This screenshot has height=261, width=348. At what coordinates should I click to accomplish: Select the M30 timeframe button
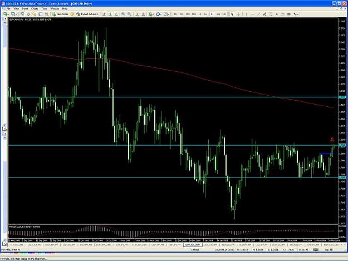(x=194, y=14)
